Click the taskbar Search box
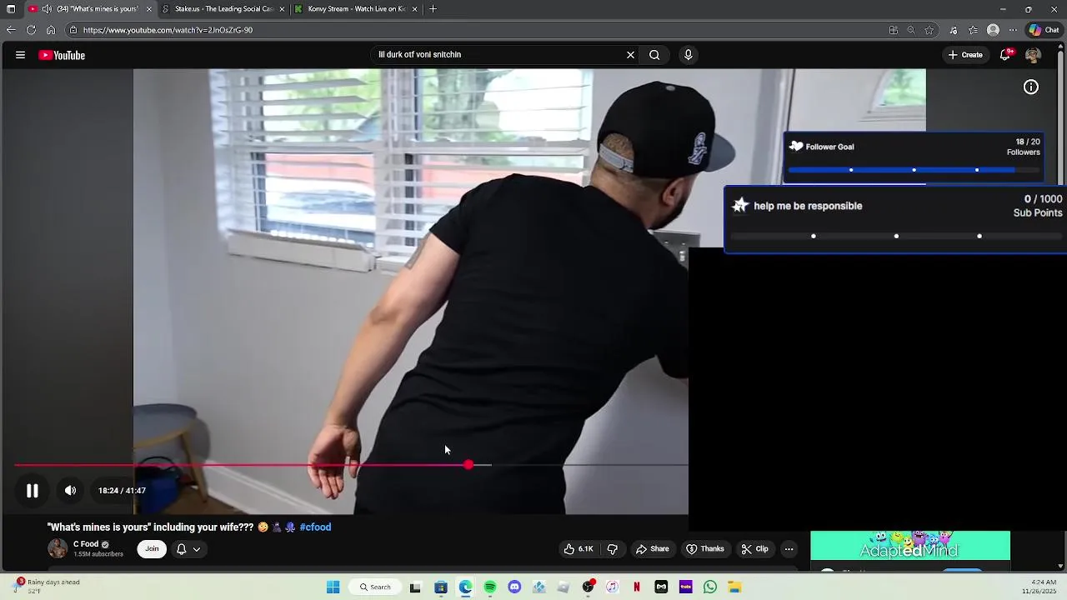1067x600 pixels. (374, 587)
